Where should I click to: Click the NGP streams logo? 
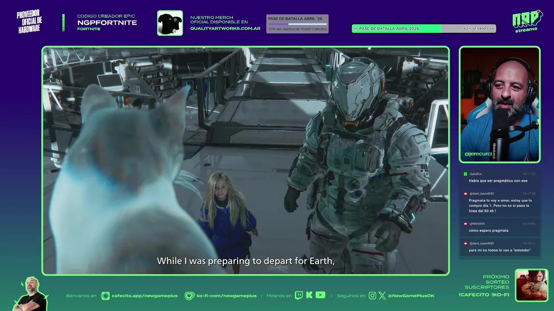[527, 21]
